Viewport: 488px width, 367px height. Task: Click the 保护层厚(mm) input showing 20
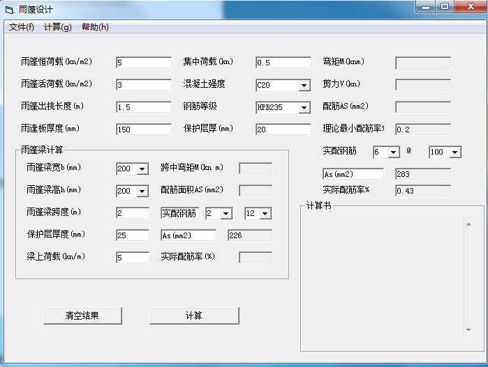click(x=283, y=130)
